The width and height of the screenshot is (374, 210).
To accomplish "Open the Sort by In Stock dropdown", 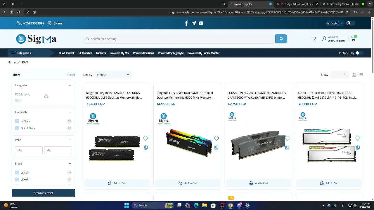I will 113,75.
